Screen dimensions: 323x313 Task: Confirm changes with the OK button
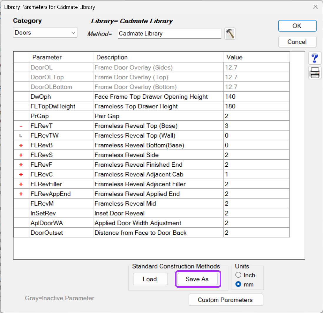297,26
